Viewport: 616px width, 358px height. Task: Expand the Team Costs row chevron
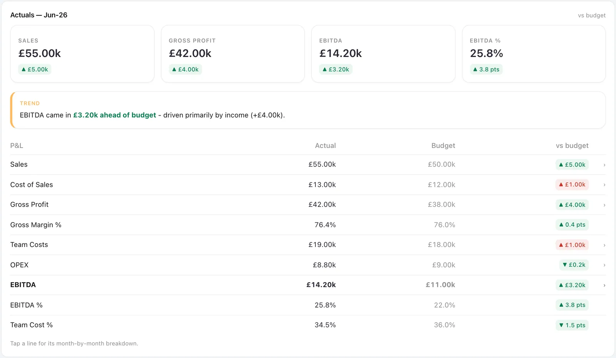pyautogui.click(x=604, y=245)
